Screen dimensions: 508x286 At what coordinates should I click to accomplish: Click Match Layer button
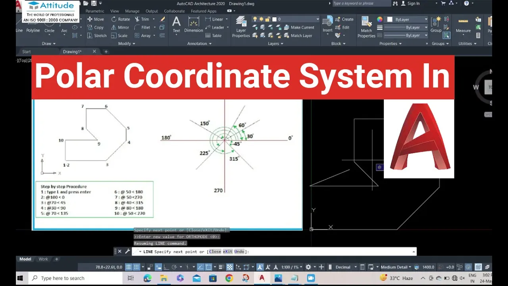(298, 35)
